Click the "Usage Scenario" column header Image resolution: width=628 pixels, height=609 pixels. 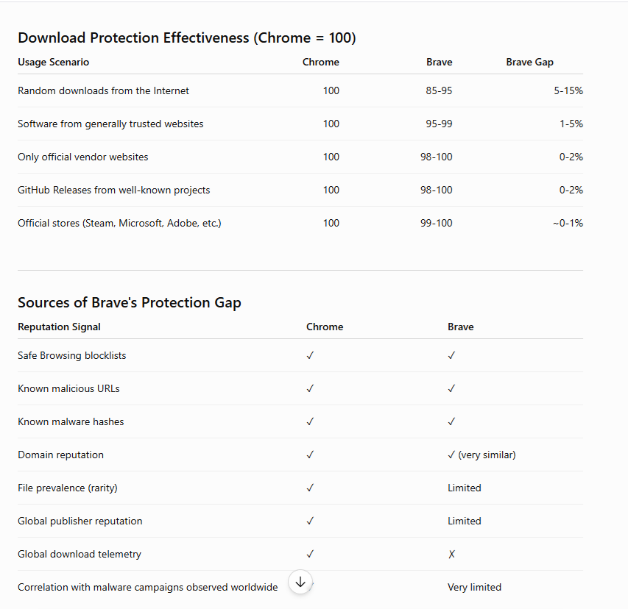pyautogui.click(x=53, y=62)
